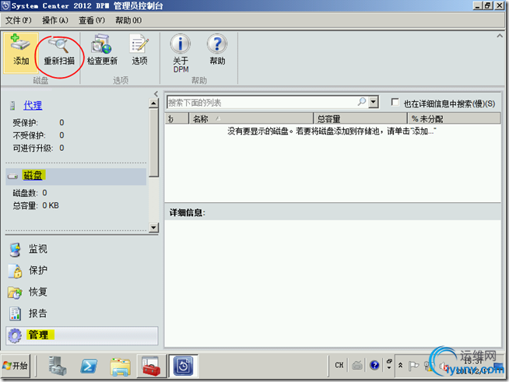509x382 pixels.
Task: Click the sidebar scrollbar down arrow
Action: click(153, 227)
